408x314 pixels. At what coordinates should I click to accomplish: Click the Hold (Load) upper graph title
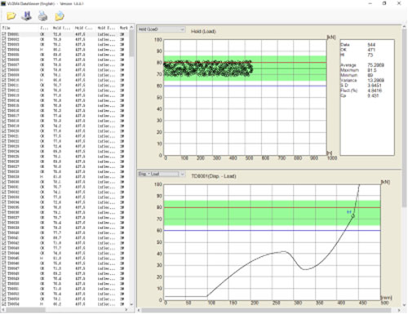(203, 32)
